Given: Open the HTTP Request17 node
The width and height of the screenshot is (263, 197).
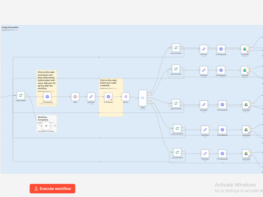Looking at the screenshot, I should point(221,70).
